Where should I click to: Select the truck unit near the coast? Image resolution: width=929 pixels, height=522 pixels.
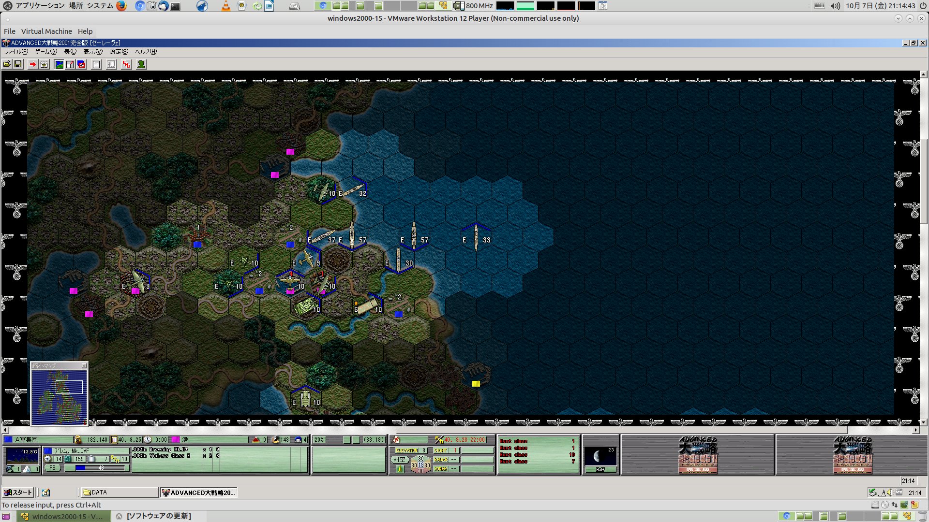coord(368,306)
